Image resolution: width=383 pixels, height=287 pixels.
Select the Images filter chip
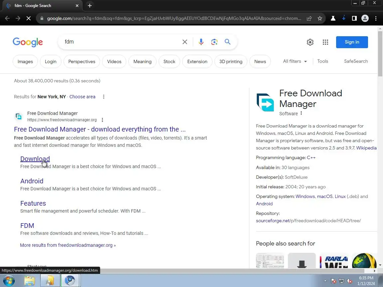[25, 62]
